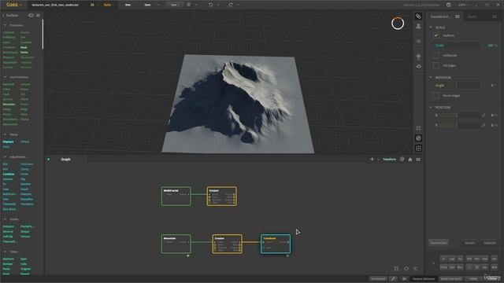
Task: Click the link icon atop viewport toolbar
Action: coord(418,16)
